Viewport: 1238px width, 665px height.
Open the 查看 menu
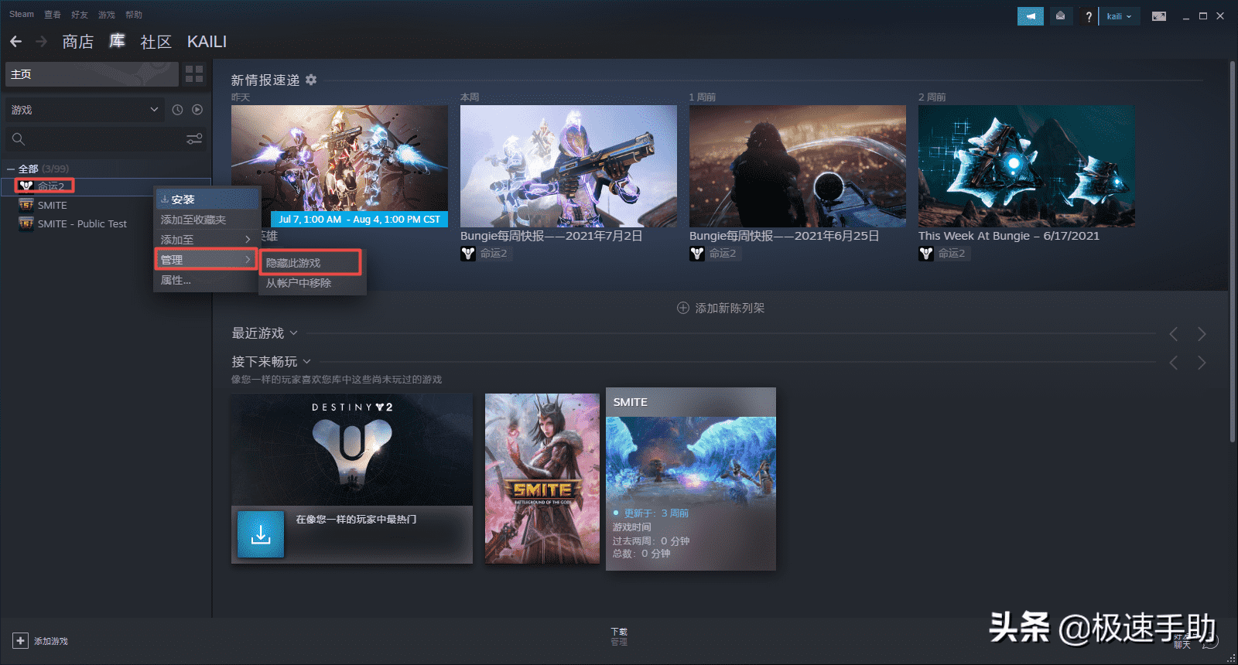[x=53, y=15]
